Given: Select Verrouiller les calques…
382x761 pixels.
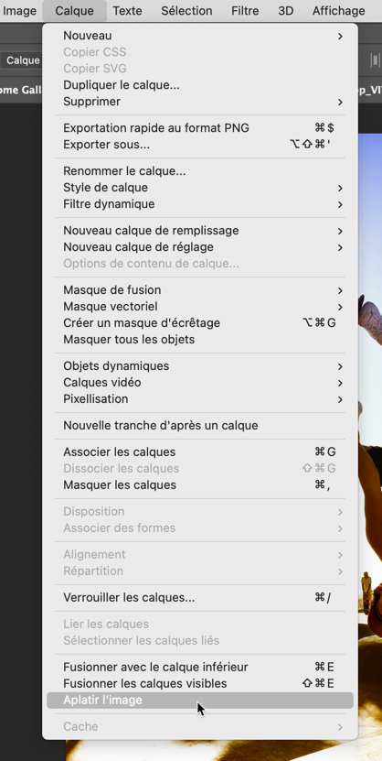Looking at the screenshot, I should click(200, 597).
